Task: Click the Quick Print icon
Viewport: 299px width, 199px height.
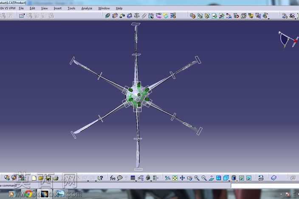Action: pos(56,178)
